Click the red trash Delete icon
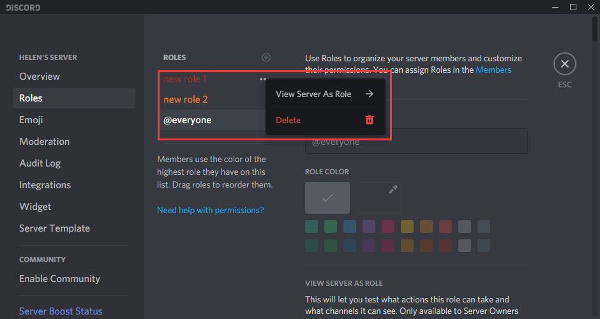Image resolution: width=600 pixels, height=319 pixels. tap(369, 120)
